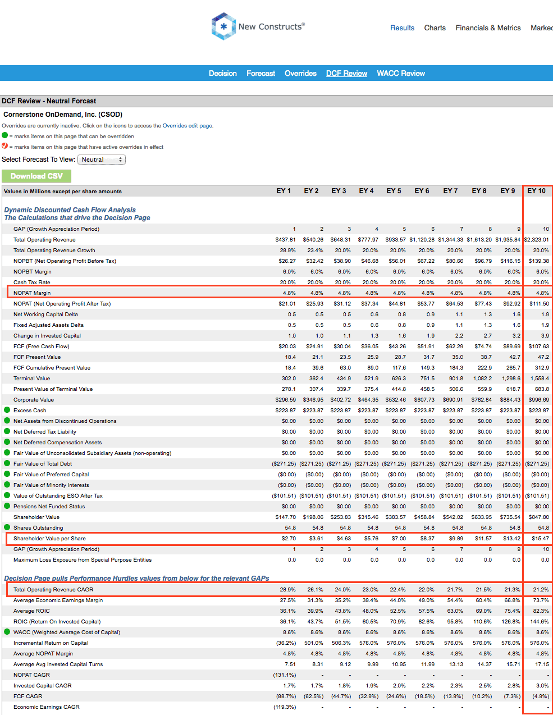Click the $996.69 corporate value cell

coord(539,399)
